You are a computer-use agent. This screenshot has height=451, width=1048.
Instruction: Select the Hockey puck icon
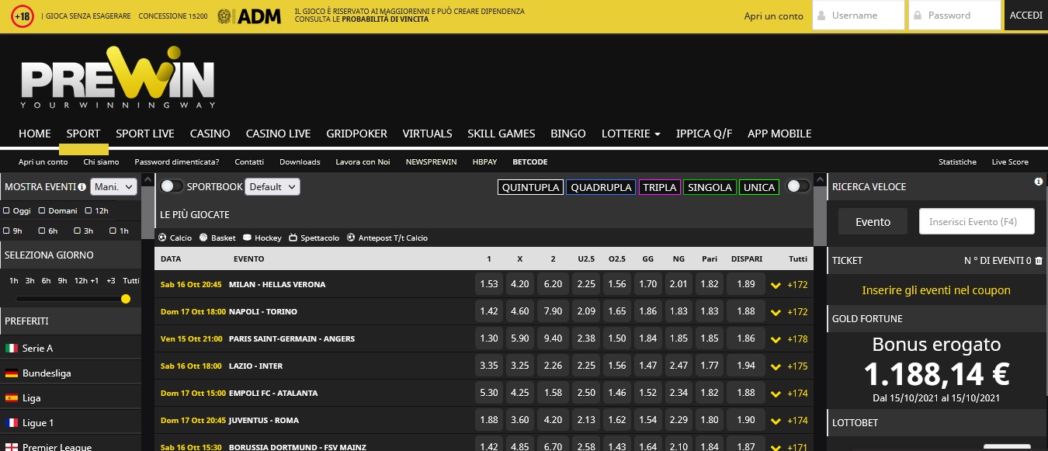click(247, 238)
